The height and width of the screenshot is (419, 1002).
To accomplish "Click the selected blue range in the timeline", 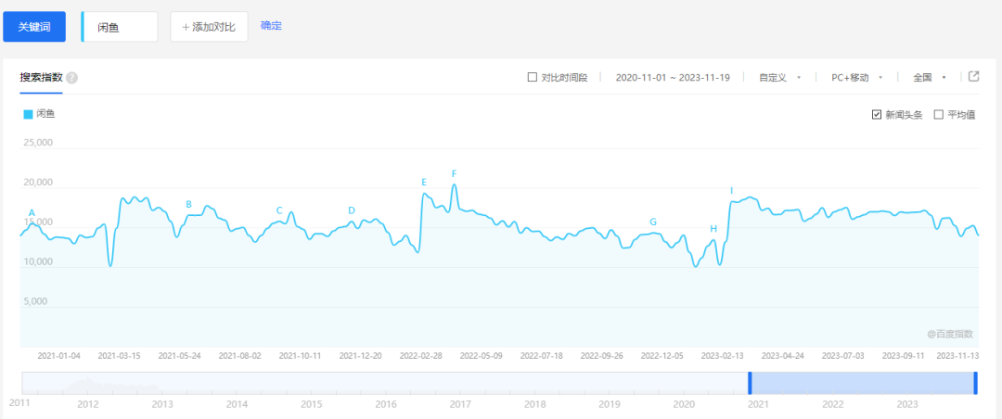I will click(x=863, y=383).
